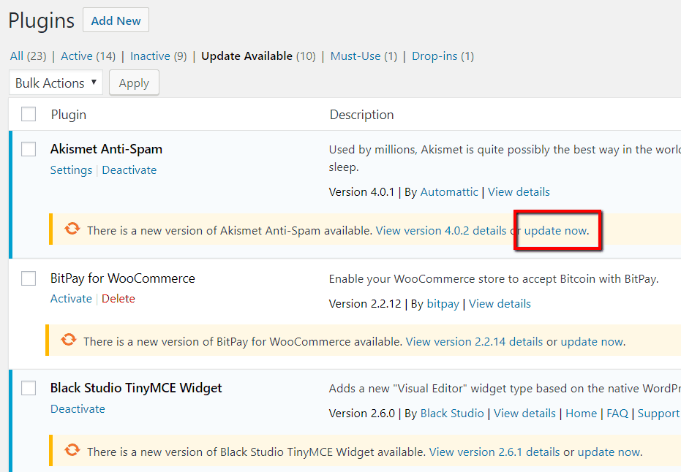The height and width of the screenshot is (472, 681).
Task: Check the Akismet Anti-Spam checkbox
Action: [x=29, y=149]
